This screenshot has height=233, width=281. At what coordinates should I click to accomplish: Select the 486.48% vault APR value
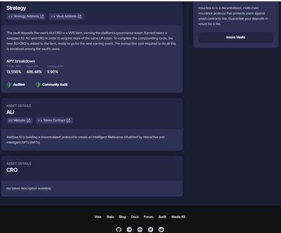pyautogui.click(x=34, y=72)
